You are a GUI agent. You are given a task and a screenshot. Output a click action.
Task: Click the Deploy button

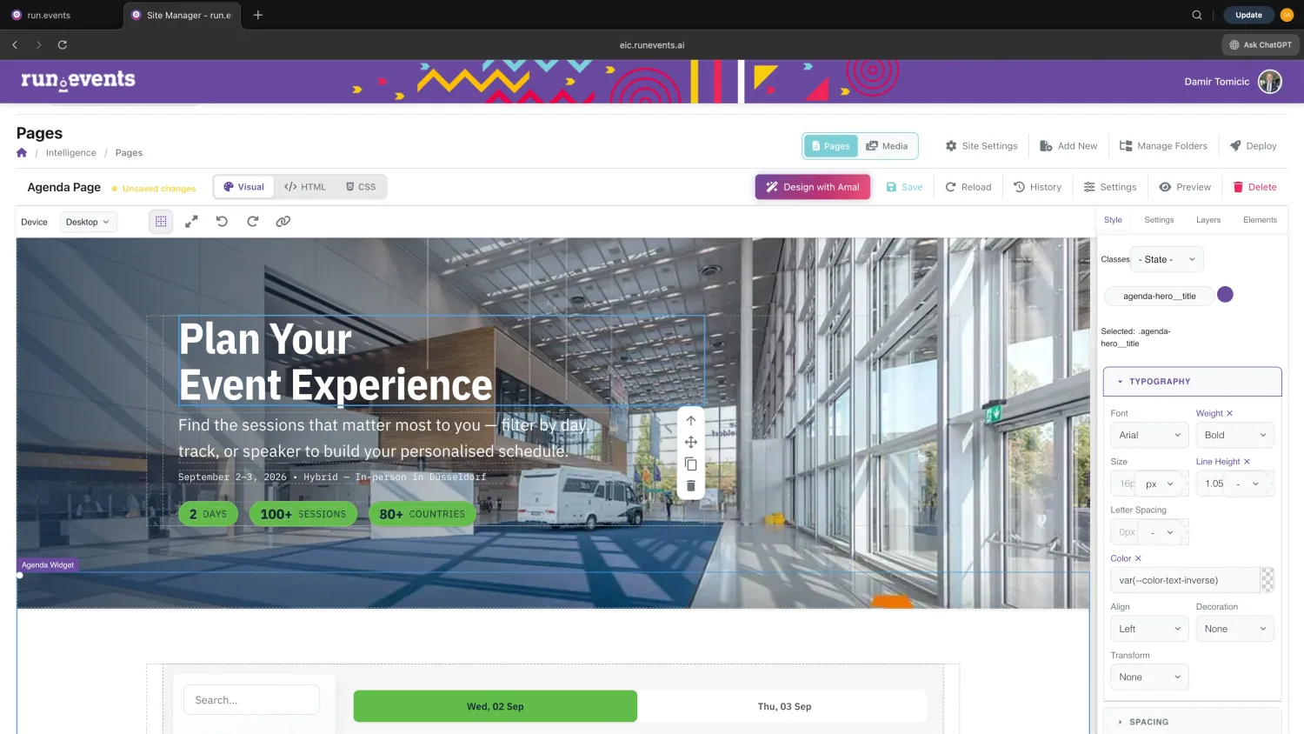tap(1253, 146)
